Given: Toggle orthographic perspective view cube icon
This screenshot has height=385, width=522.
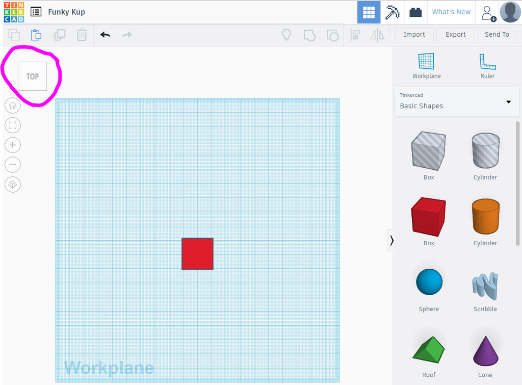Looking at the screenshot, I should pos(13,184).
